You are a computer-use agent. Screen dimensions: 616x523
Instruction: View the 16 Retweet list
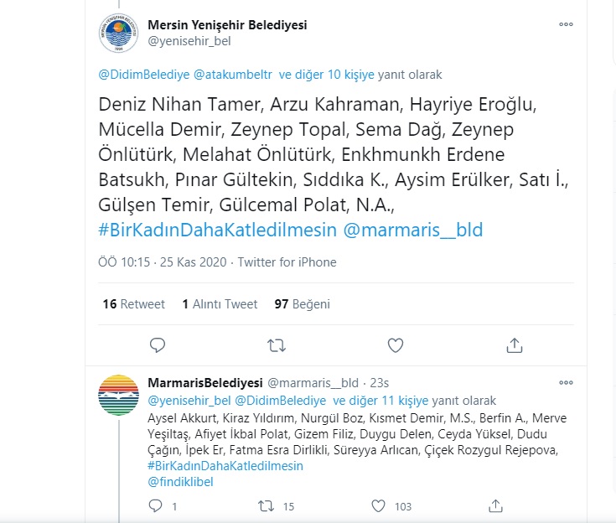click(133, 303)
